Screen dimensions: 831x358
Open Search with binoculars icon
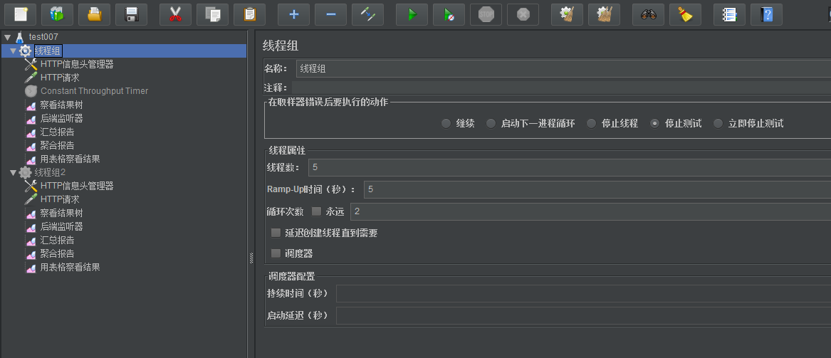point(648,14)
